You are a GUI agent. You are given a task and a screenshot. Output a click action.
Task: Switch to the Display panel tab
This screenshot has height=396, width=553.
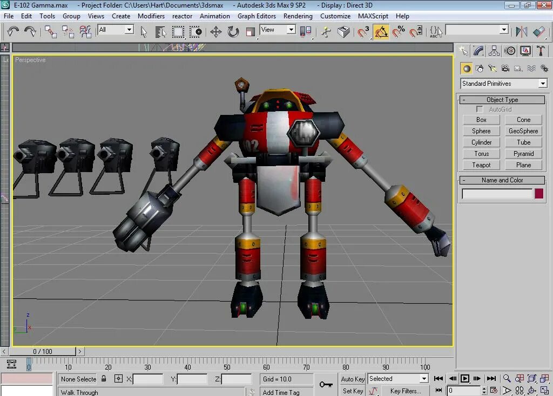click(525, 51)
